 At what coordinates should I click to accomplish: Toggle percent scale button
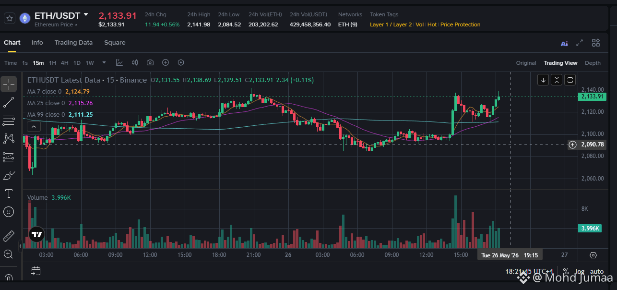[566, 271]
